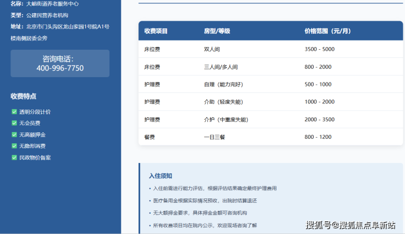
Task: Toggle the 无隐形消费 checkmark
Action: (14, 146)
